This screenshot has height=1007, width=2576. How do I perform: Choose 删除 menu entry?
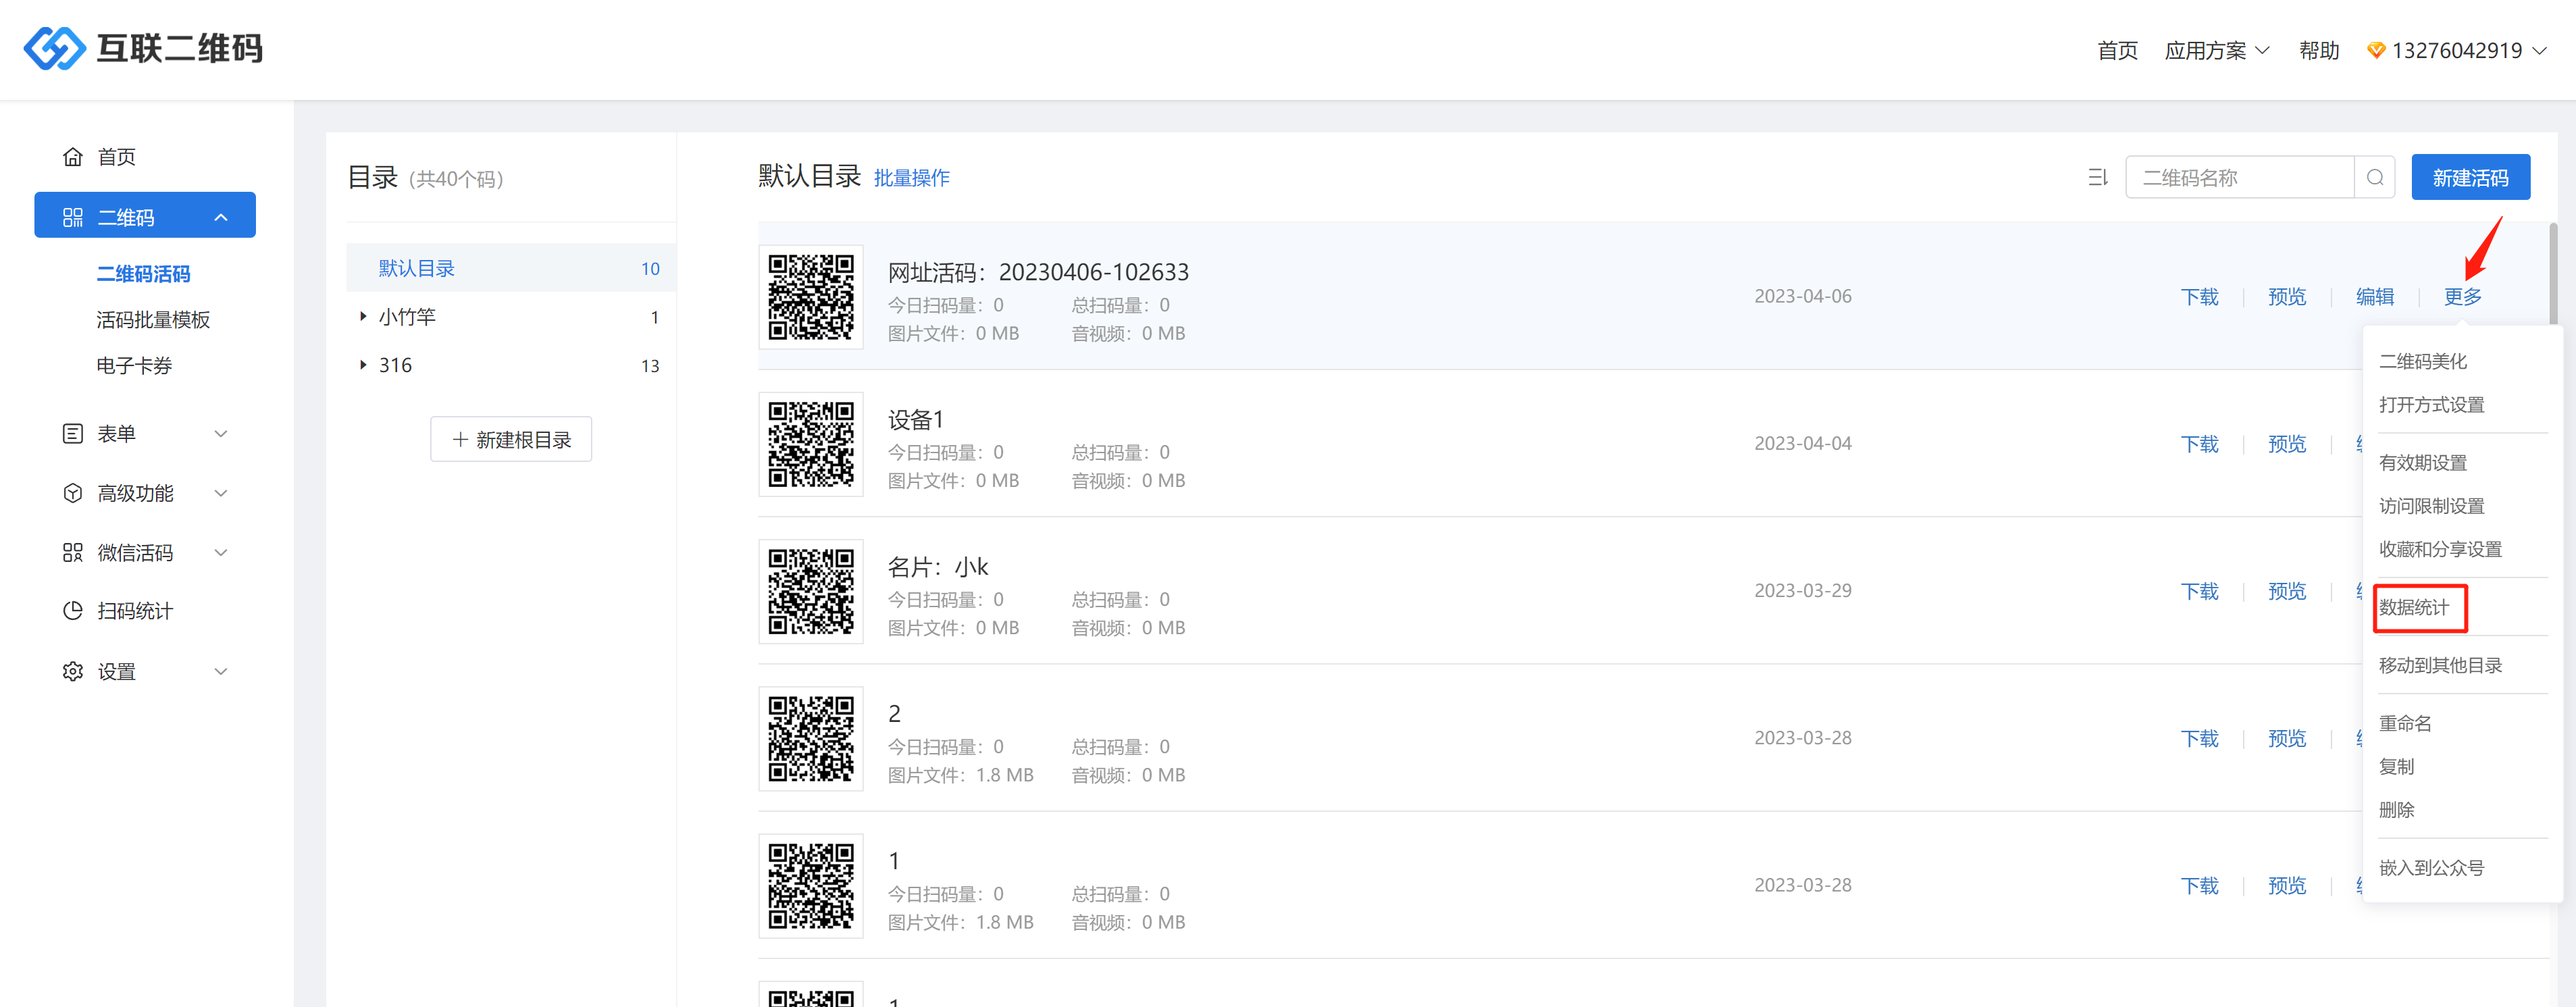tap(2396, 809)
